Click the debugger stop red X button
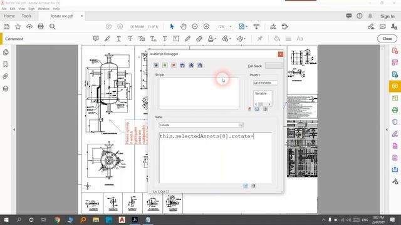401x225 pixels. [x=174, y=65]
